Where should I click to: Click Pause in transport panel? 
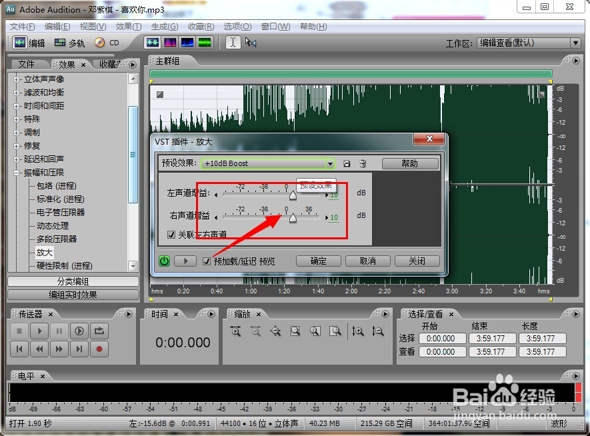tap(59, 331)
